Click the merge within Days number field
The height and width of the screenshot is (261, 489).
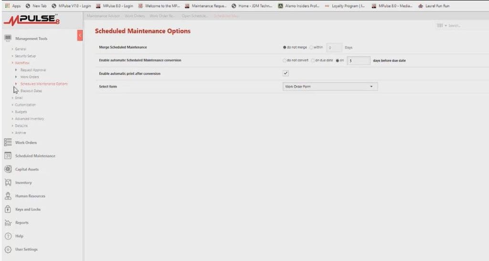tap(334, 48)
